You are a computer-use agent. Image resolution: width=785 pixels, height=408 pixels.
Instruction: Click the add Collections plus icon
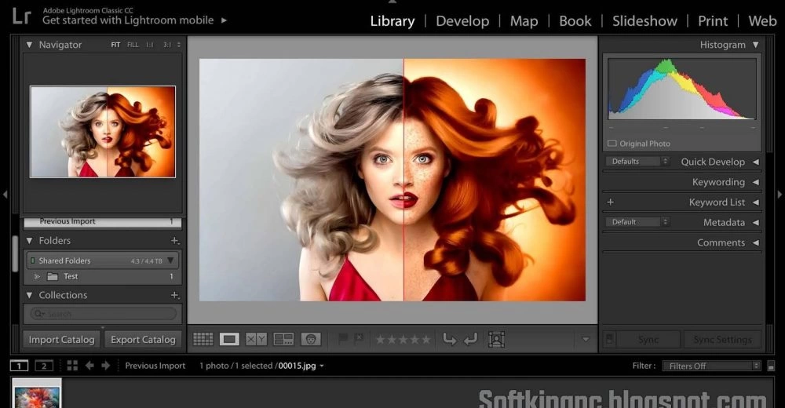tap(174, 295)
